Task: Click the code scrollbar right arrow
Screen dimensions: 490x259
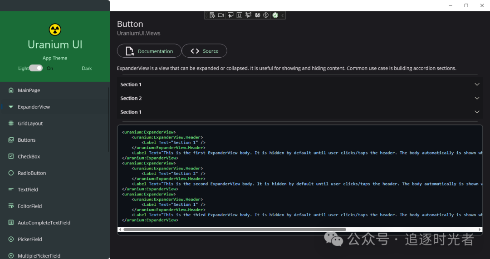Action: (x=480, y=229)
